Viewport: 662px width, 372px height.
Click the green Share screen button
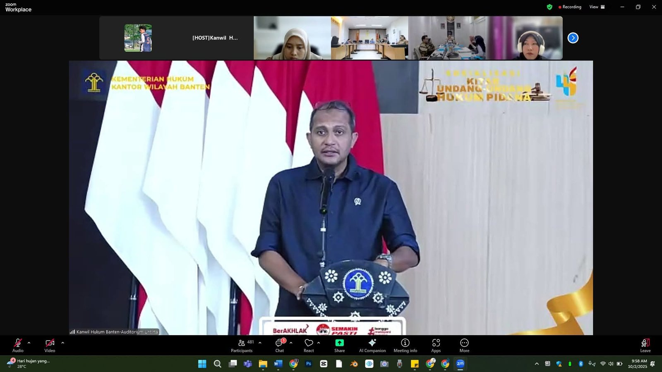[x=339, y=346]
